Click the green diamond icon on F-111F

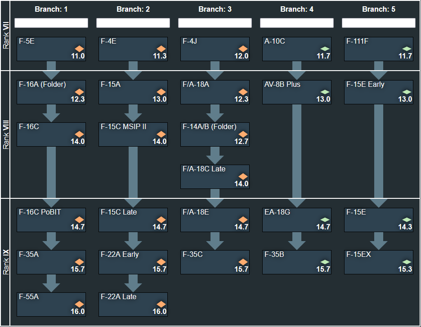[407, 49]
